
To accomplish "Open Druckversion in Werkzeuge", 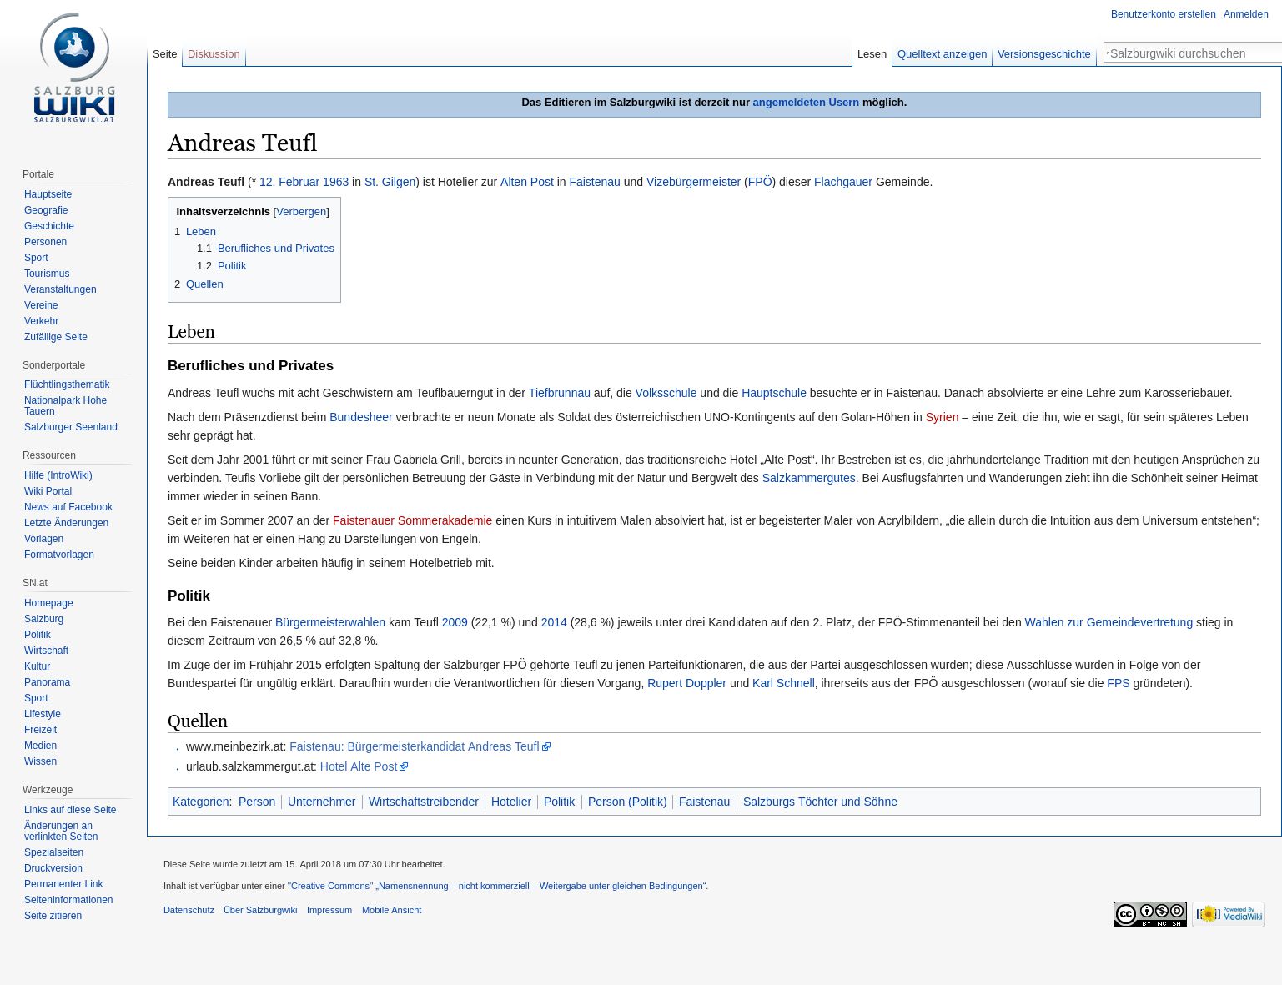I will tap(53, 868).
